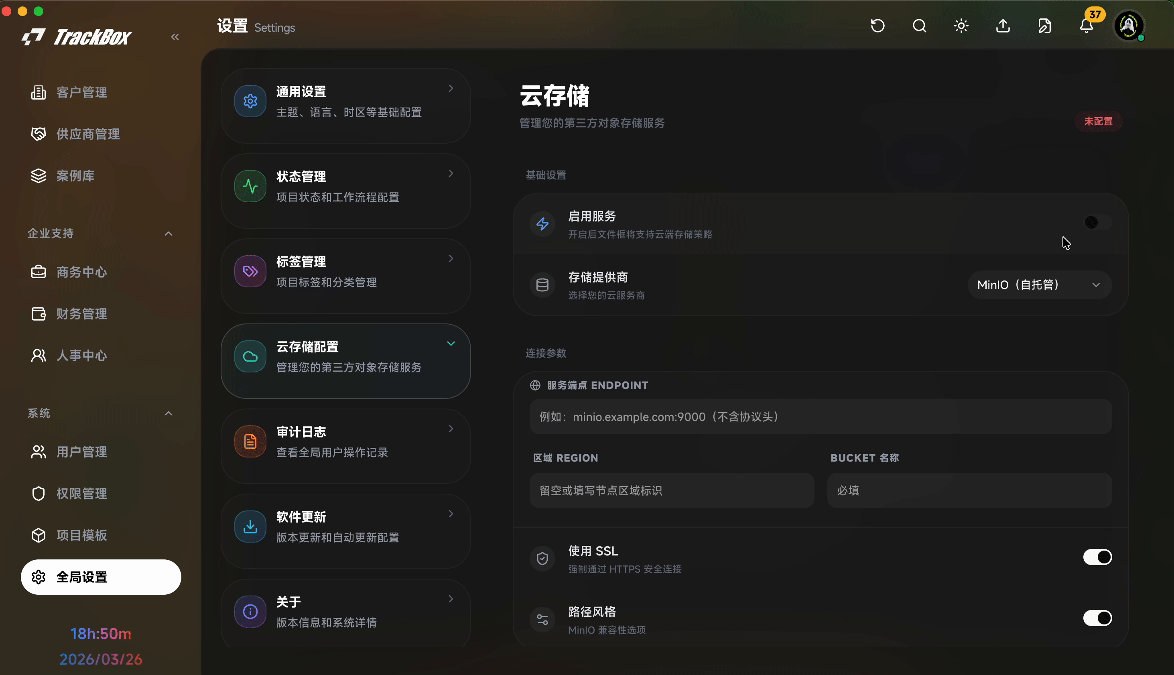This screenshot has width=1174, height=675.
Task: Click the info icon of 关于 card
Action: pos(250,612)
